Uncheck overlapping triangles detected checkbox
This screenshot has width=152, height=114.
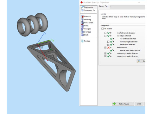pyautogui.click(x=105, y=54)
